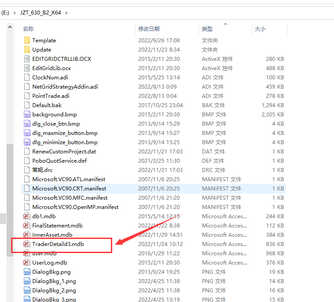This screenshot has width=334, height=302.
Task: Select the Default.bak file icon
Action: click(x=27, y=105)
